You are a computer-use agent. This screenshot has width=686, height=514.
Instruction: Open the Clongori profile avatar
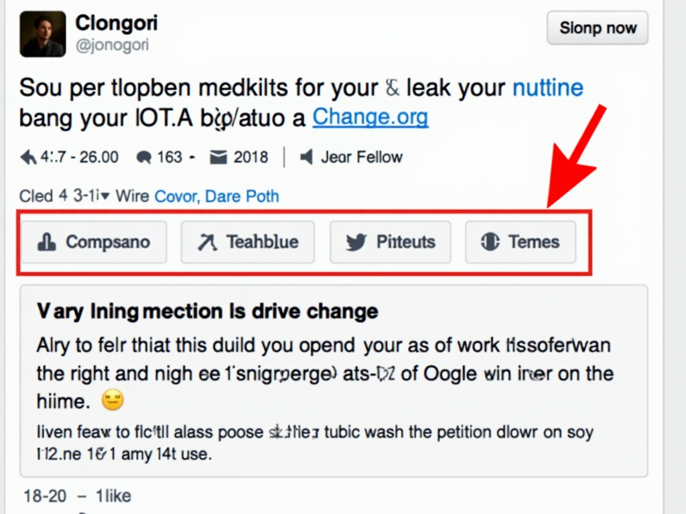coord(43,33)
